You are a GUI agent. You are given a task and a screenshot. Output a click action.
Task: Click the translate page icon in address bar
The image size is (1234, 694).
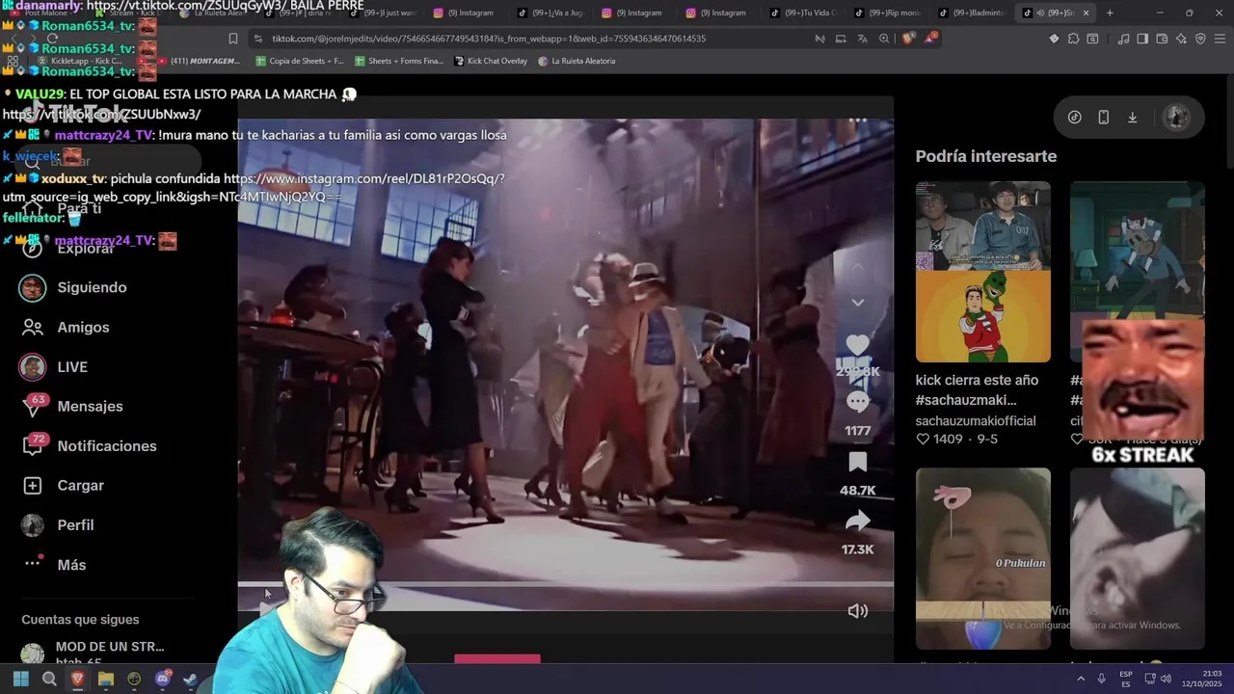click(862, 39)
